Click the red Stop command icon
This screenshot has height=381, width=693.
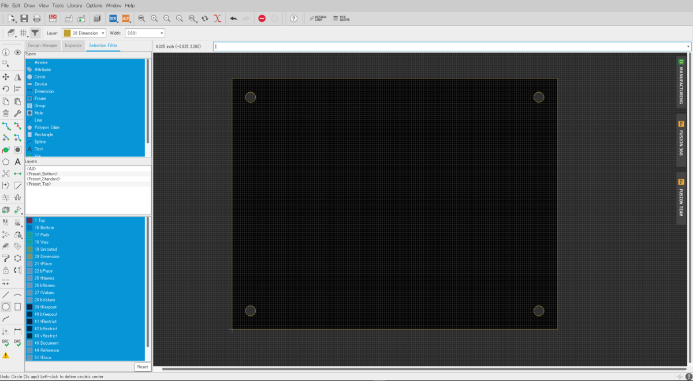tap(262, 18)
